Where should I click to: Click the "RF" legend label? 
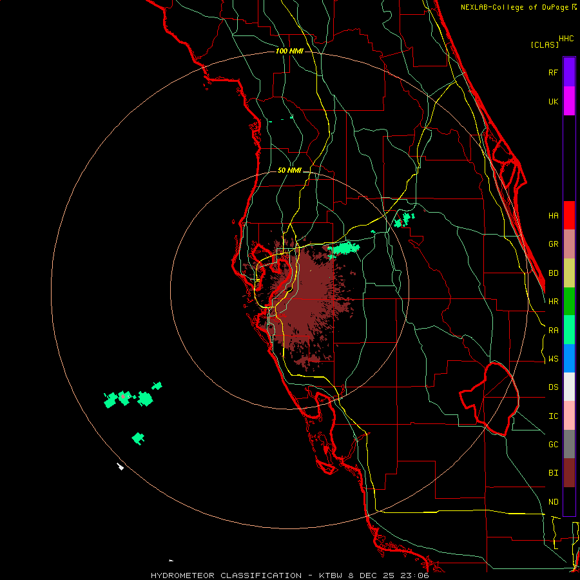coord(553,72)
